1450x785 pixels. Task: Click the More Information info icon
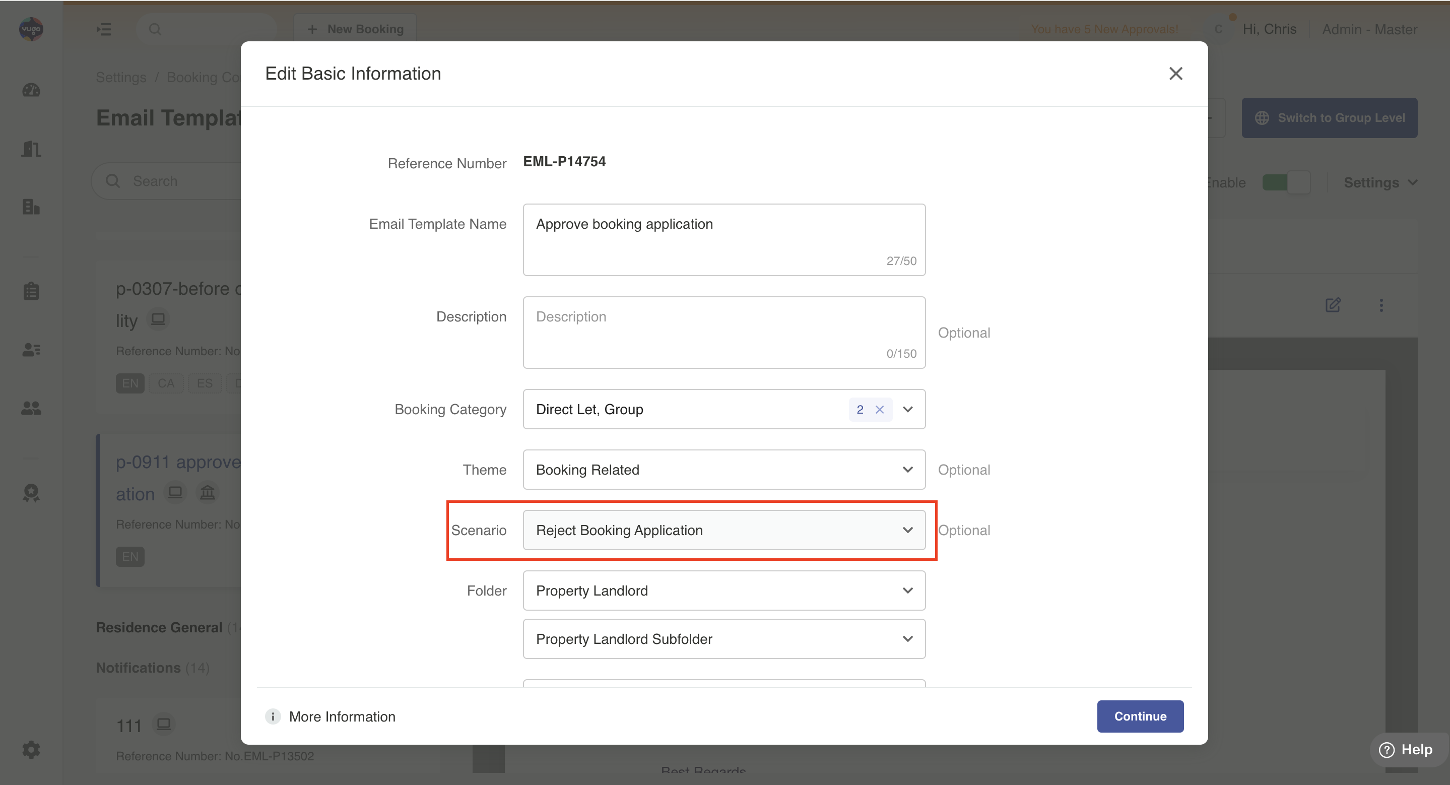(x=273, y=716)
